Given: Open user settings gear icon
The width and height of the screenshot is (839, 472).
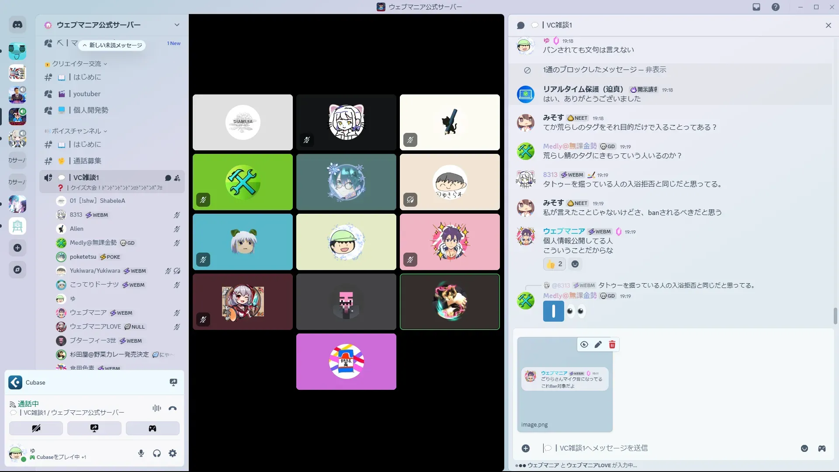Looking at the screenshot, I should (x=173, y=453).
